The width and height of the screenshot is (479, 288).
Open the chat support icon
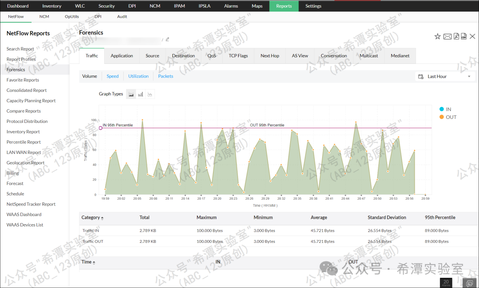(470, 283)
